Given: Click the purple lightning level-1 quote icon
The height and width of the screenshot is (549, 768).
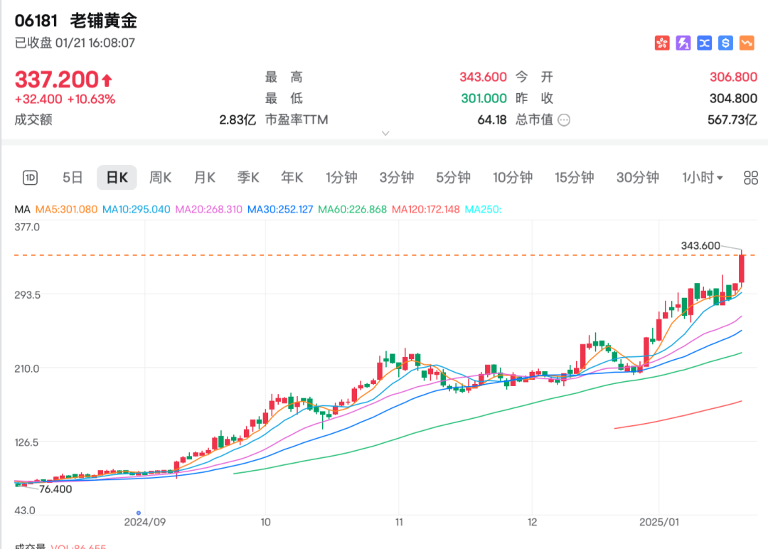Looking at the screenshot, I should [x=683, y=43].
